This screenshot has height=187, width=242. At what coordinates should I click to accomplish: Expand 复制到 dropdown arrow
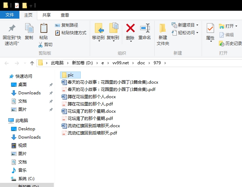click(114, 41)
